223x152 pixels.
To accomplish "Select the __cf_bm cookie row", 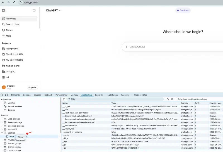I will coord(142,106).
